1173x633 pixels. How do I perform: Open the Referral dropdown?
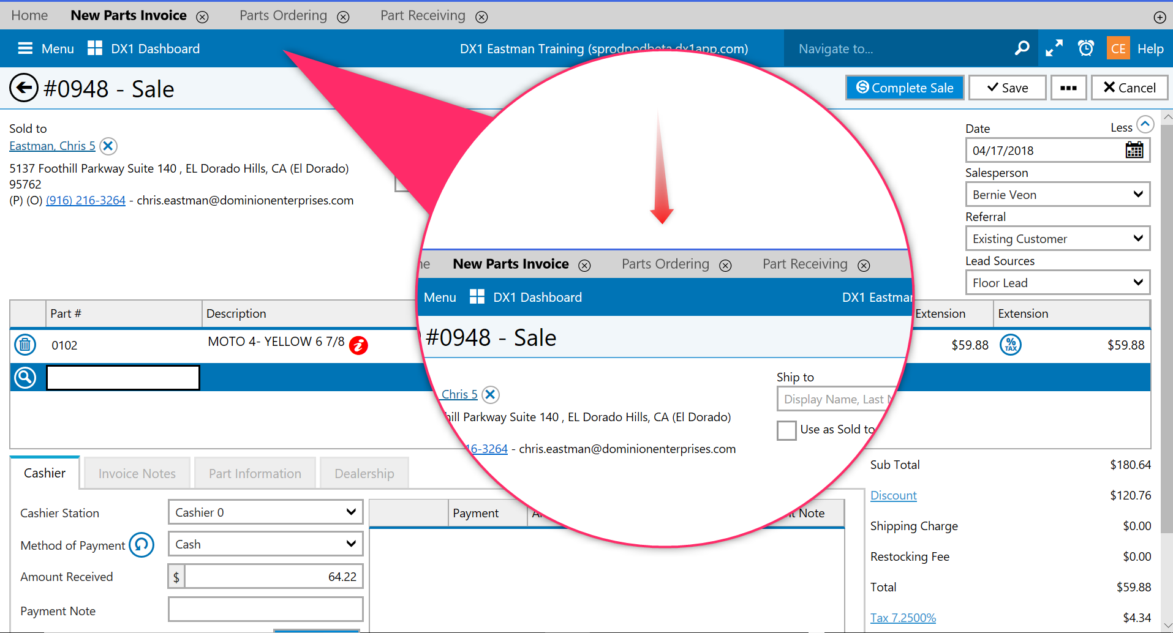point(1058,239)
